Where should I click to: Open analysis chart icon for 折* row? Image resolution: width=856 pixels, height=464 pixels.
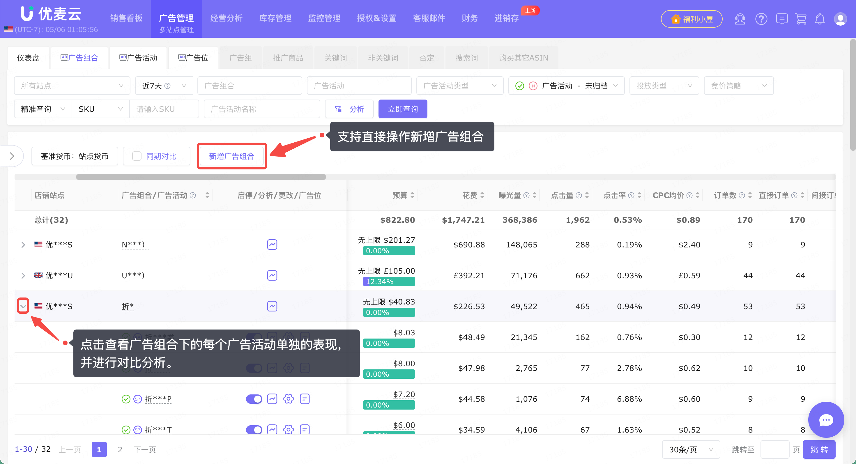coord(272,306)
